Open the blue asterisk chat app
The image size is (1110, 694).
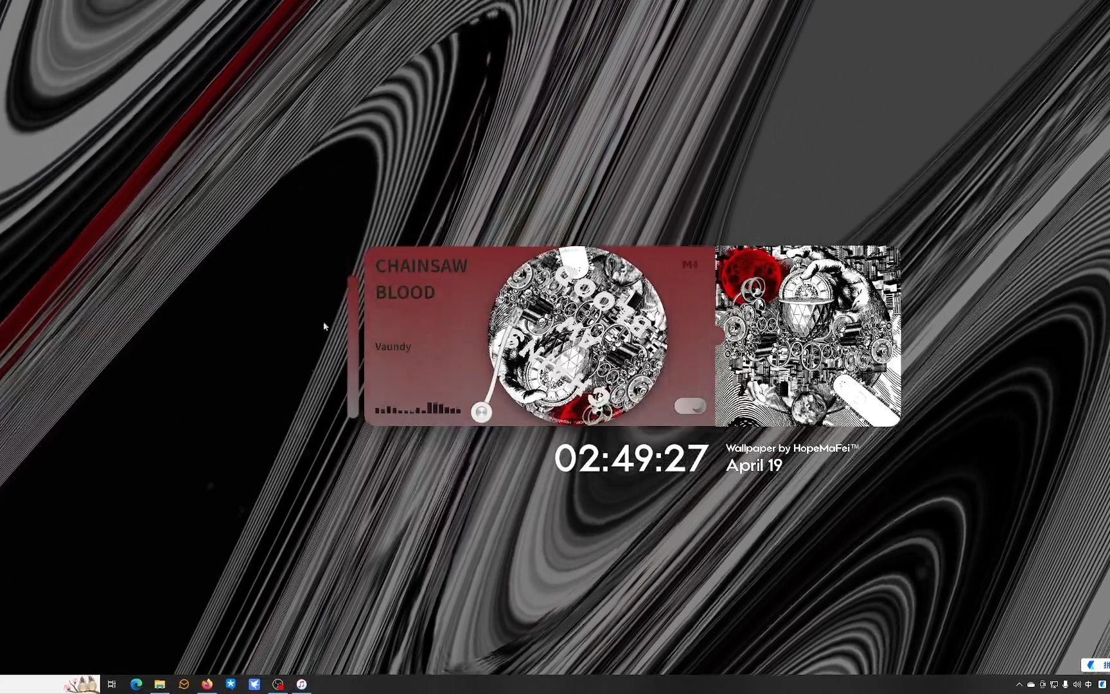(231, 684)
